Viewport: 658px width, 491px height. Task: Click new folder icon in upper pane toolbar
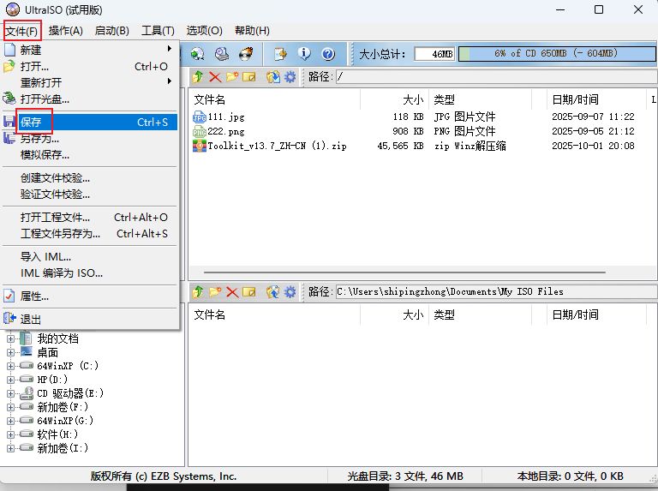[231, 77]
